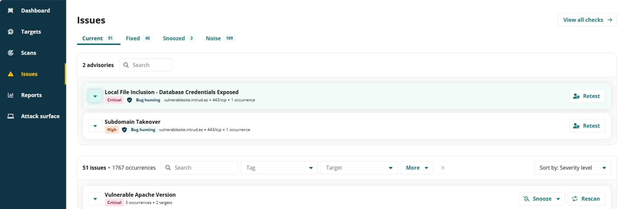The height and width of the screenshot is (209, 619).
Task: Open the Sort by Severity level dropdown
Action: [x=572, y=168]
